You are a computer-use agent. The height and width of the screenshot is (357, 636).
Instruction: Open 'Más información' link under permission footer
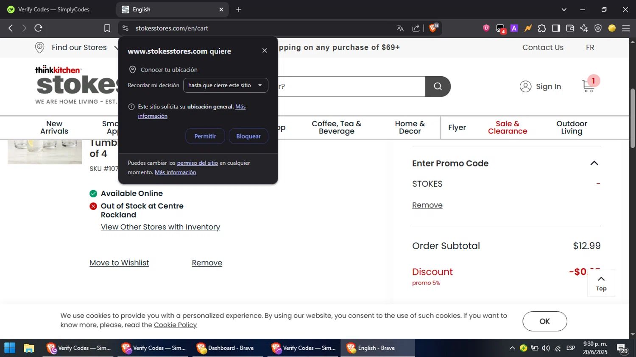176,172
